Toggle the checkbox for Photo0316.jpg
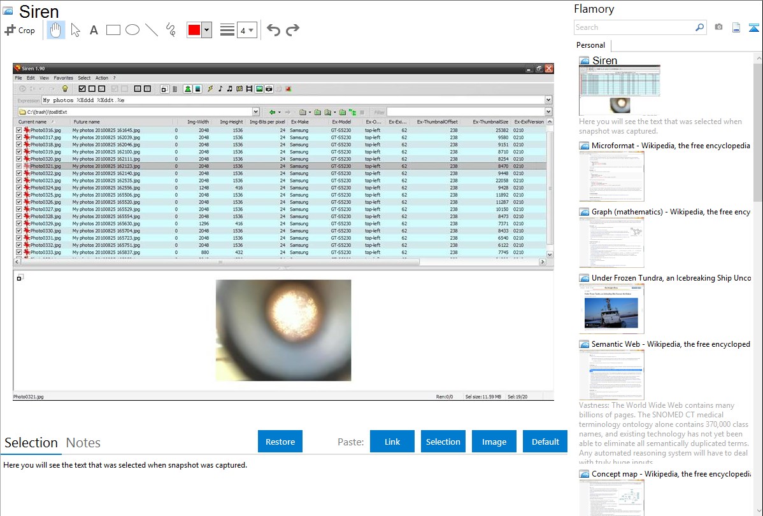763x516 pixels. pos(19,130)
